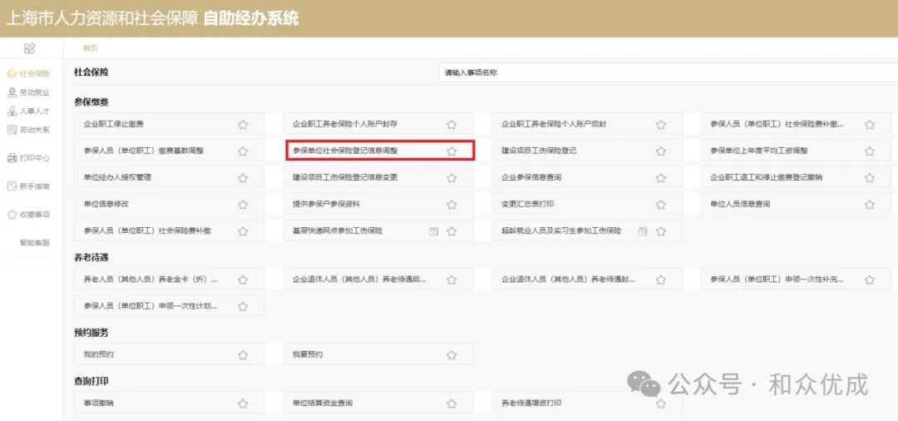Open 企业职工养老保险个人账户启封
This screenshot has height=421, width=898.
(x=588, y=124)
